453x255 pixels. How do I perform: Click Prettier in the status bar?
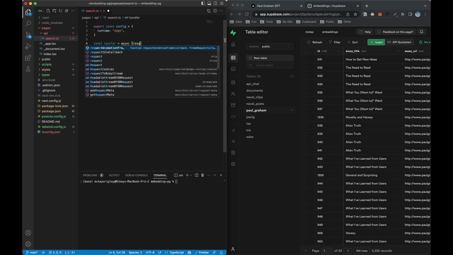coord(201,253)
